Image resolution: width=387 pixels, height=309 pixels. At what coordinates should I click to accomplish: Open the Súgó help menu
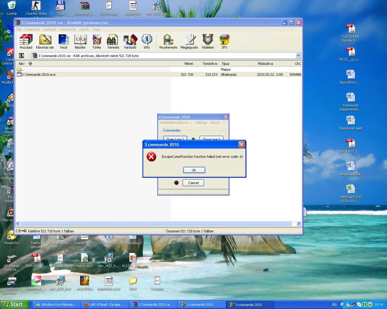point(96,29)
